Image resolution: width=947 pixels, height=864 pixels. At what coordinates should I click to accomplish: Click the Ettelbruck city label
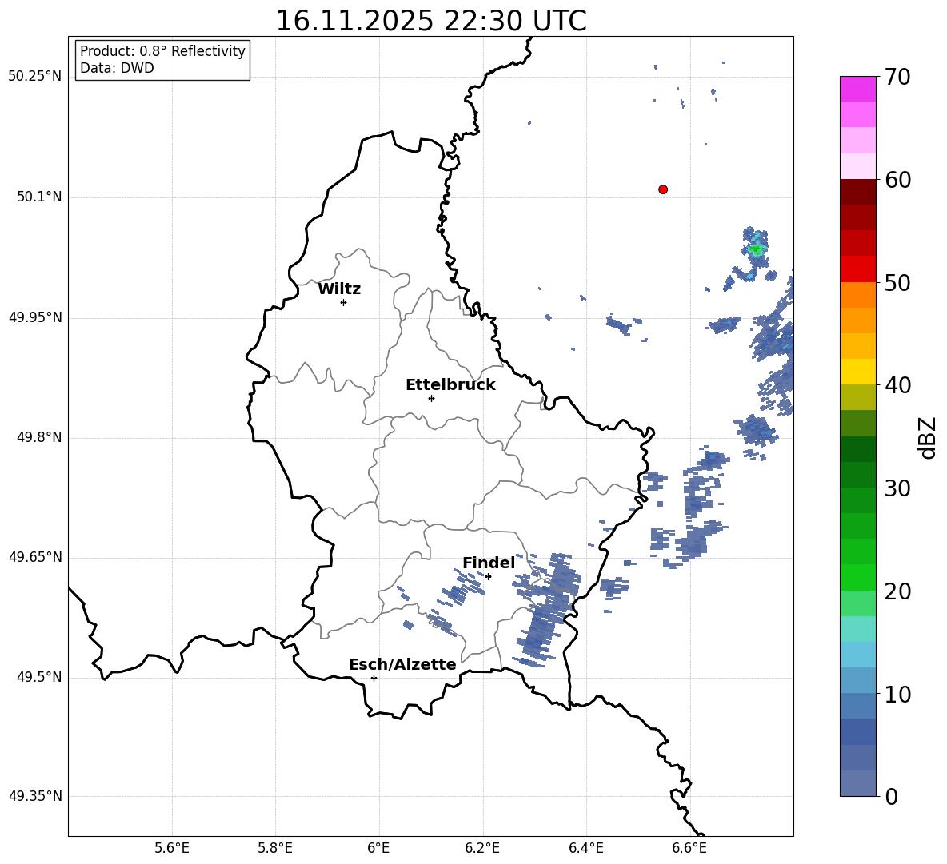(x=450, y=385)
